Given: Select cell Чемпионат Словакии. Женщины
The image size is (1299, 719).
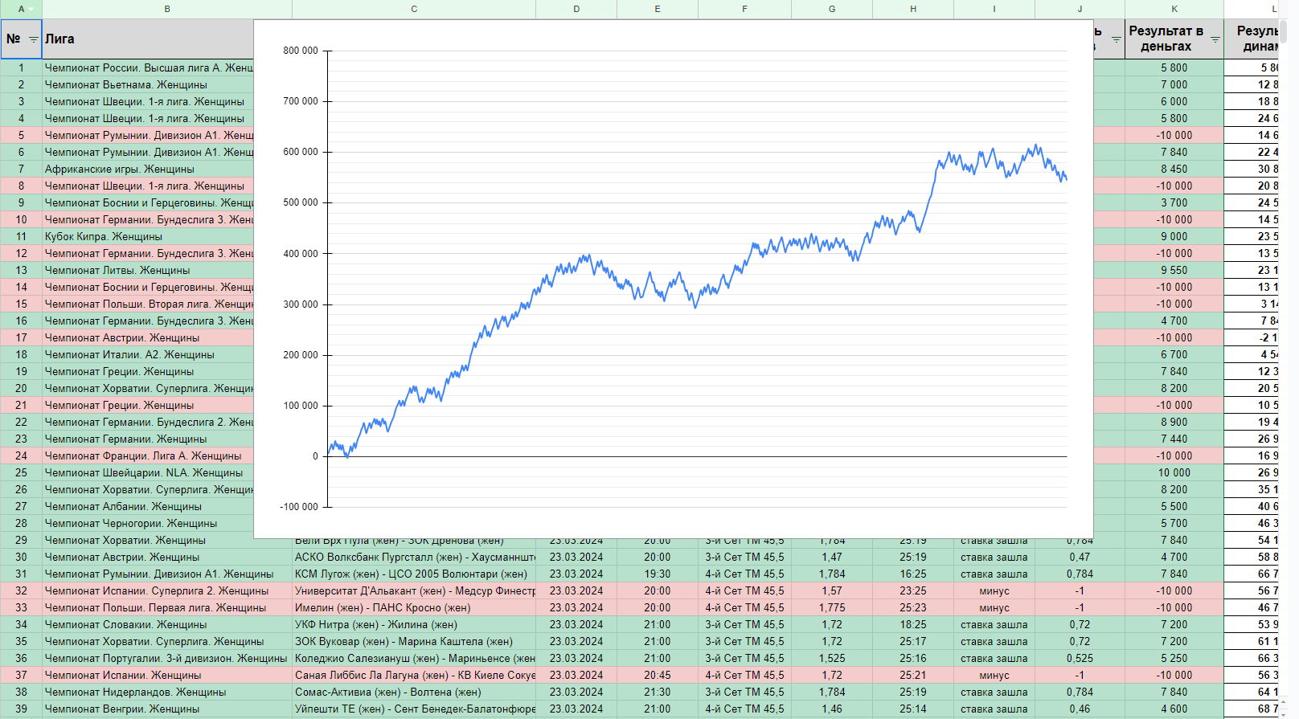Looking at the screenshot, I should click(167, 624).
